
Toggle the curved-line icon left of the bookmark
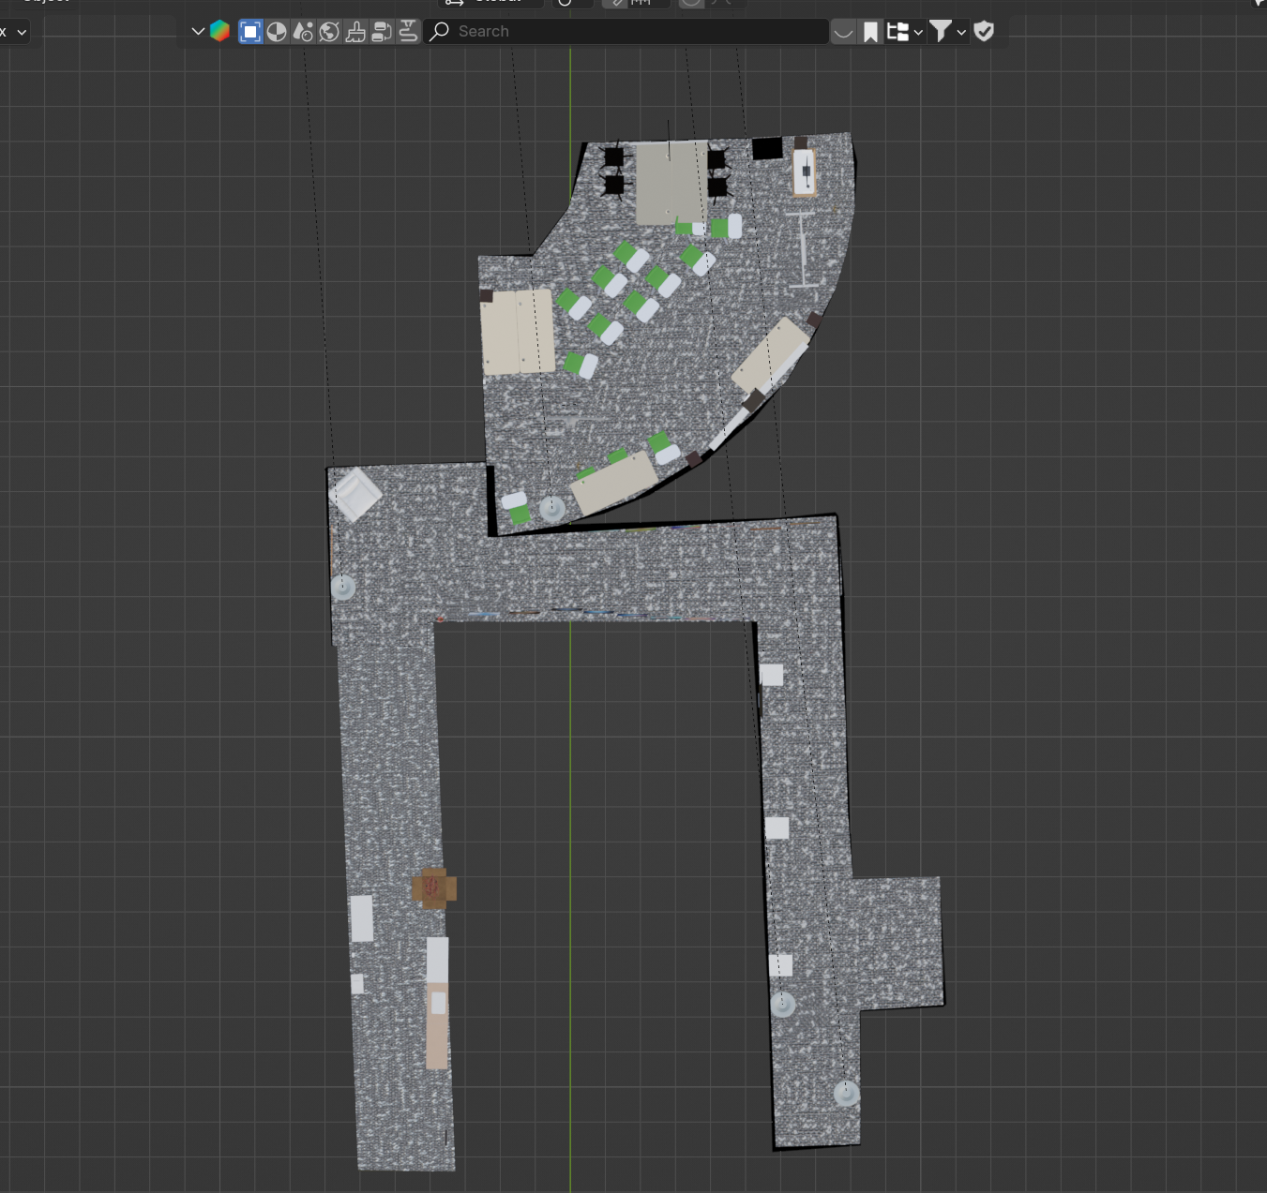click(842, 31)
